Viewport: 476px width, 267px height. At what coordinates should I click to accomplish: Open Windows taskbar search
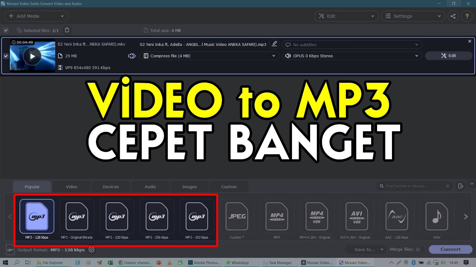pos(17,263)
